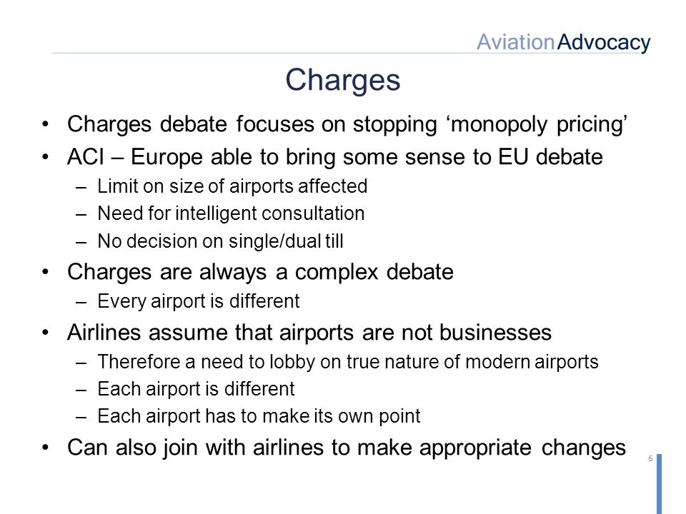686x514 pixels.
Task: Click 'Airlines assume that airports are not businesses'
Action: coord(309,333)
